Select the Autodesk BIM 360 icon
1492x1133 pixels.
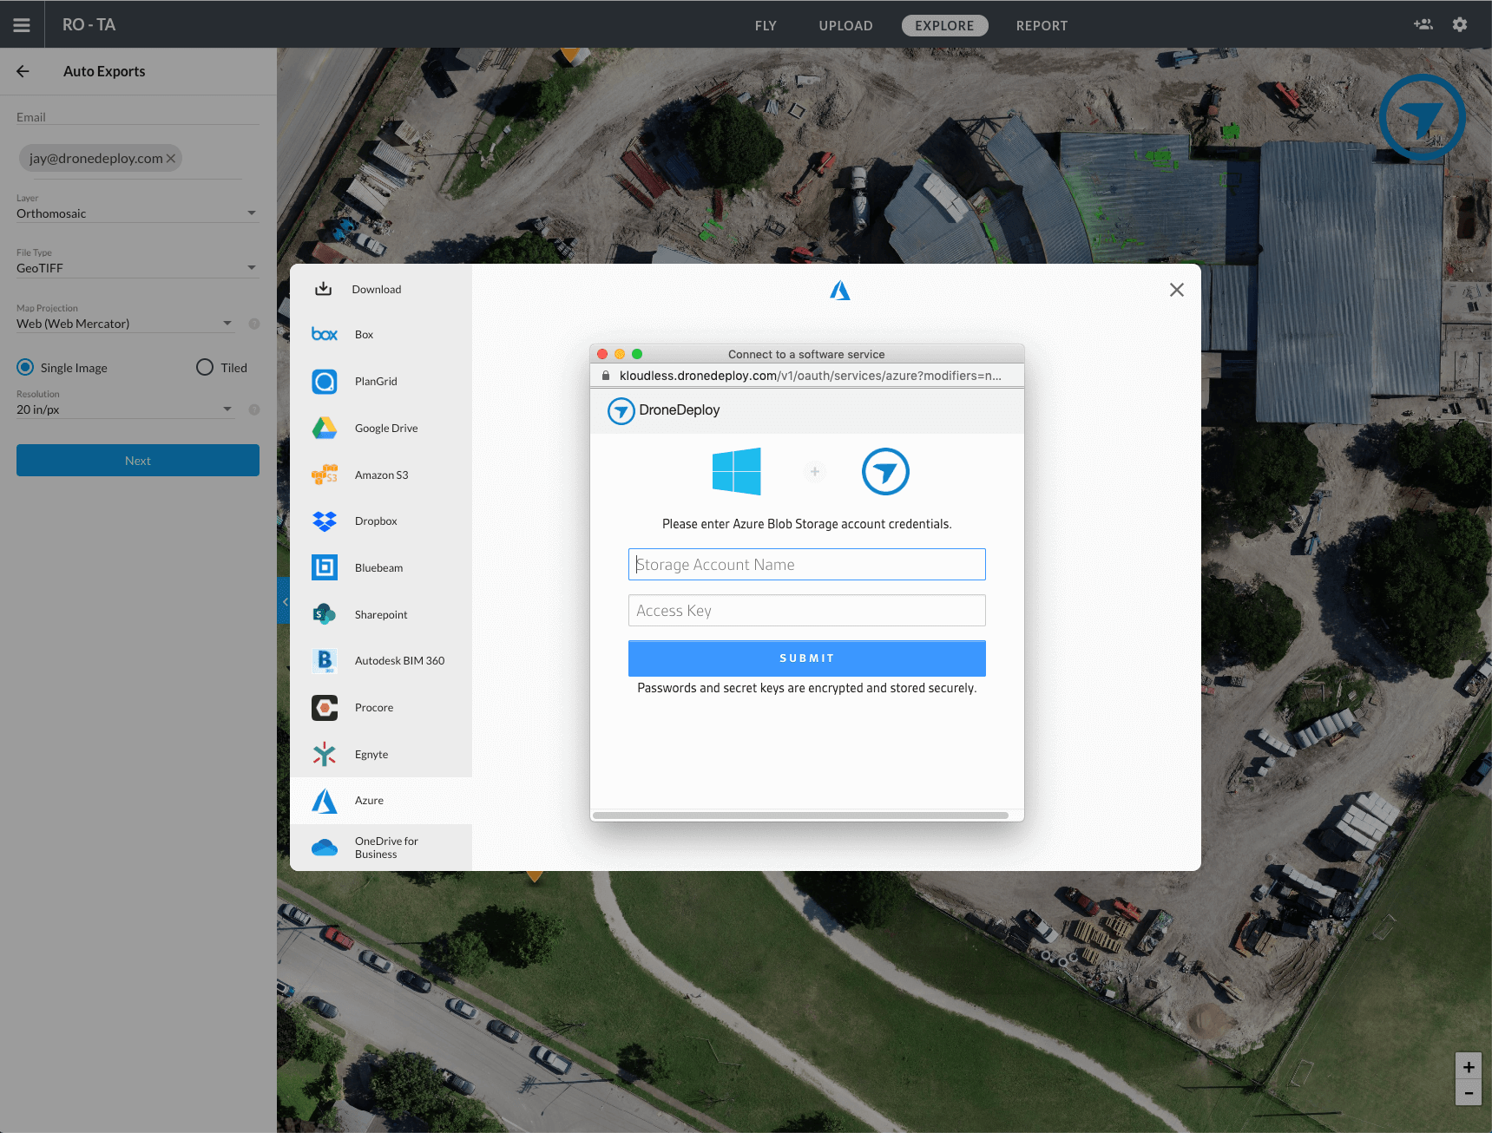coord(325,660)
